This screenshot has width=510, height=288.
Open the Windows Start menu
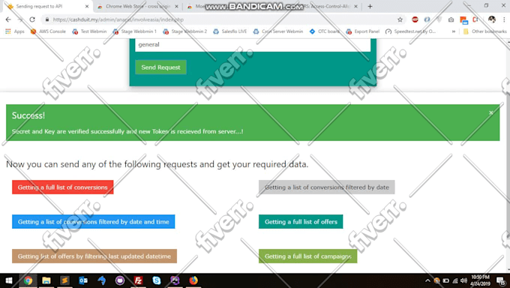[x=9, y=280]
